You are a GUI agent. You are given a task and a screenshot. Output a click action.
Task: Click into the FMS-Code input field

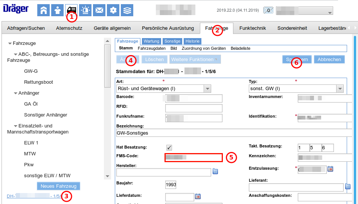coord(193,158)
